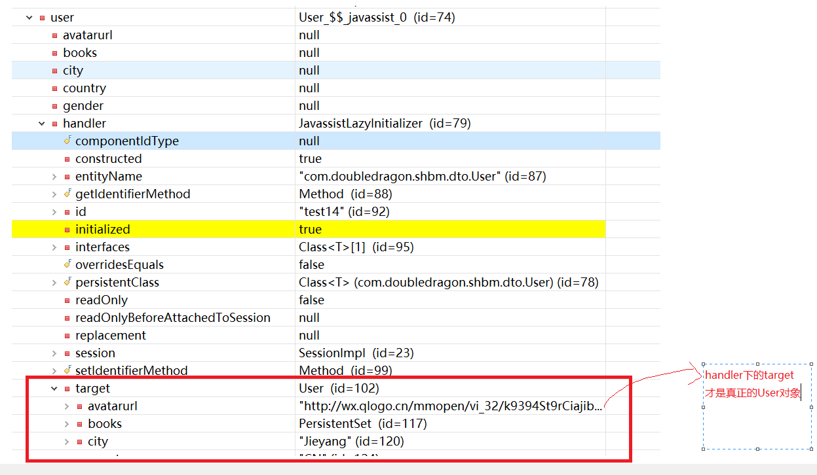Click value User (id=102)

339,388
